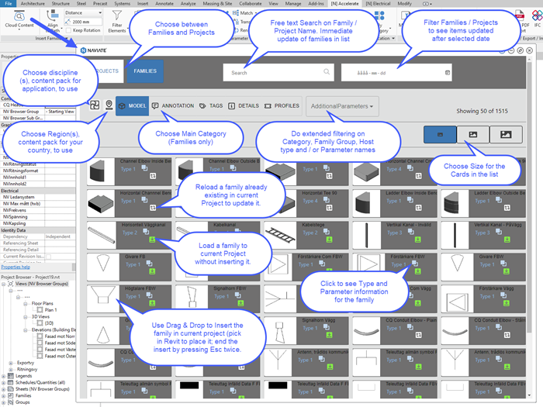Open the Properties help link
The height and width of the screenshot is (407, 543).
pyautogui.click(x=16, y=267)
